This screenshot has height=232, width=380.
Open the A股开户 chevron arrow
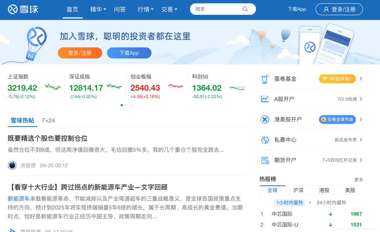click(361, 99)
